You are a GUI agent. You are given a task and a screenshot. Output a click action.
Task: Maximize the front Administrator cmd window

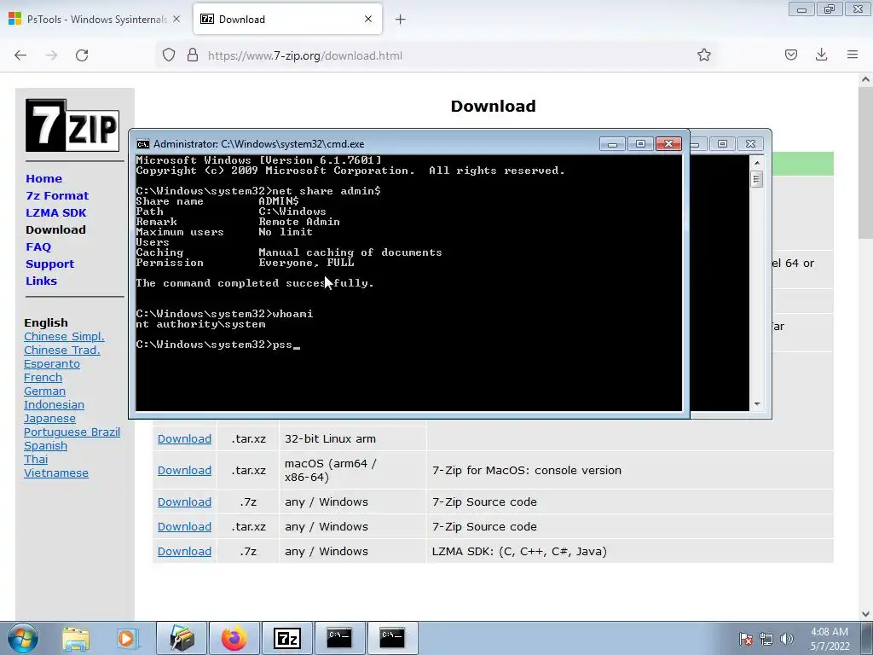[x=640, y=143]
